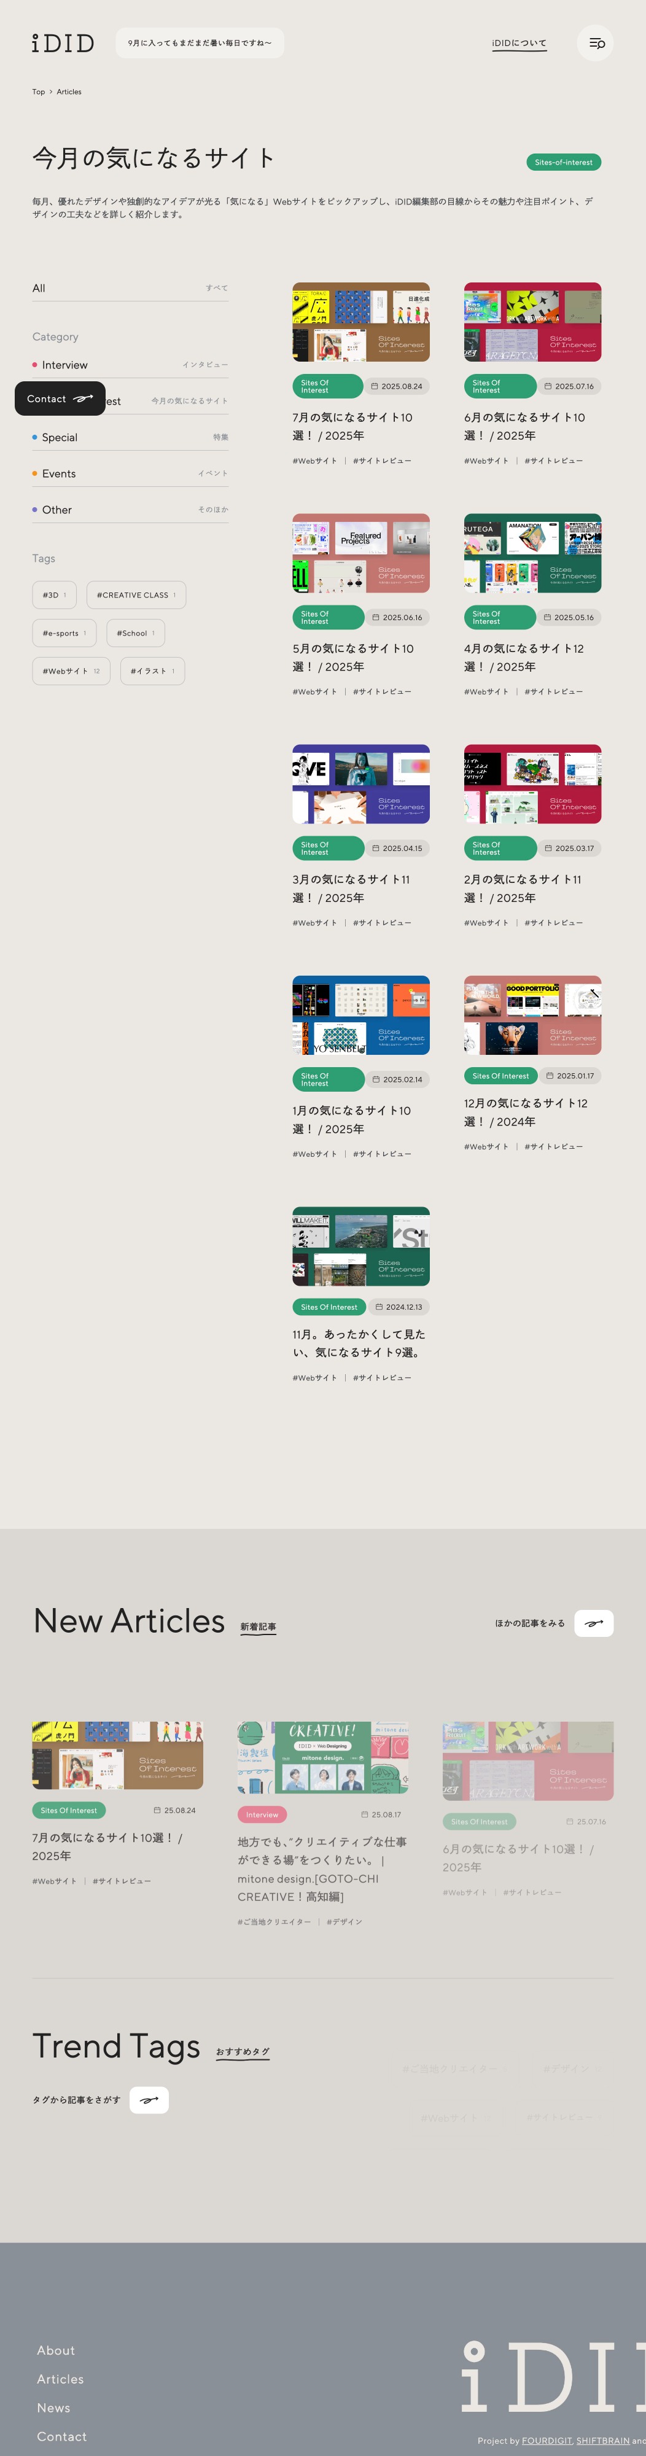Select the Events category
Viewport: 646px width, 2456px height.
click(130, 474)
